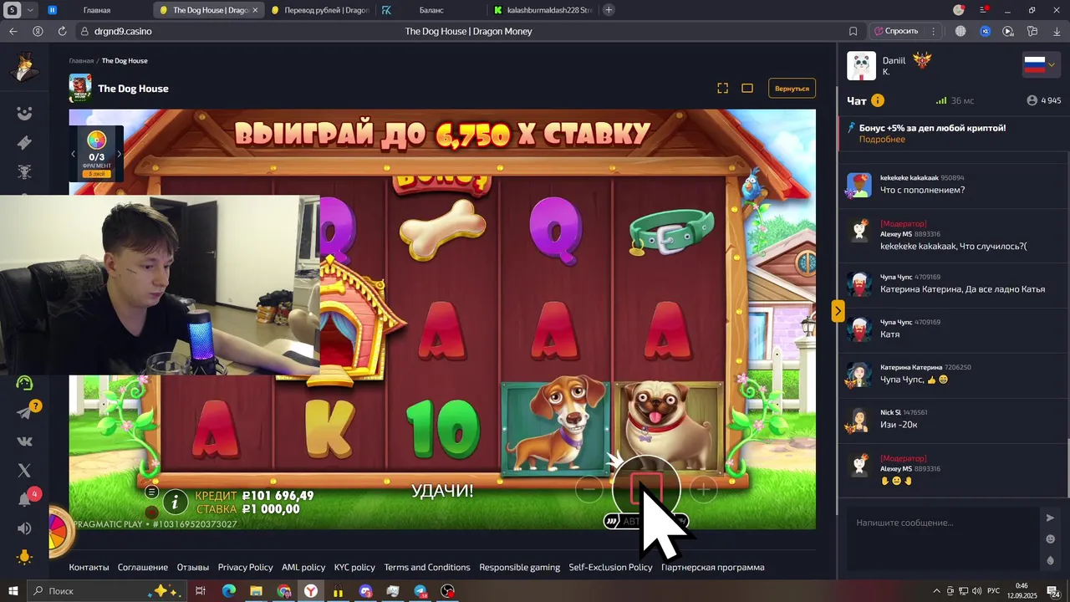Toggle the light bulb theme icon
Image resolution: width=1070 pixels, height=602 pixels.
coord(24,557)
